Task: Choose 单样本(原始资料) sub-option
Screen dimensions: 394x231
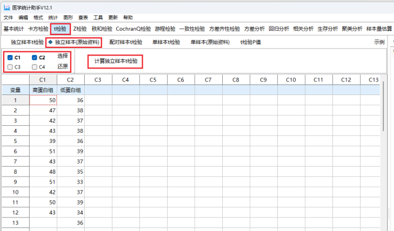Action: point(210,42)
